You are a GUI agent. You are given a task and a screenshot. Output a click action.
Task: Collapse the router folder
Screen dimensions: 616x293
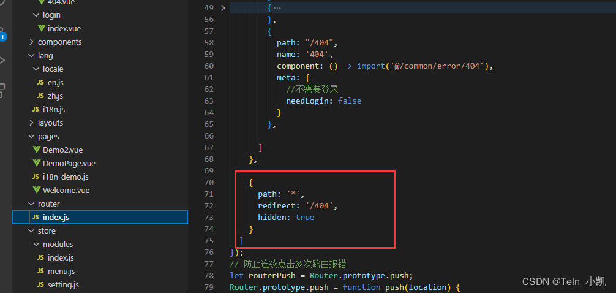(x=31, y=204)
